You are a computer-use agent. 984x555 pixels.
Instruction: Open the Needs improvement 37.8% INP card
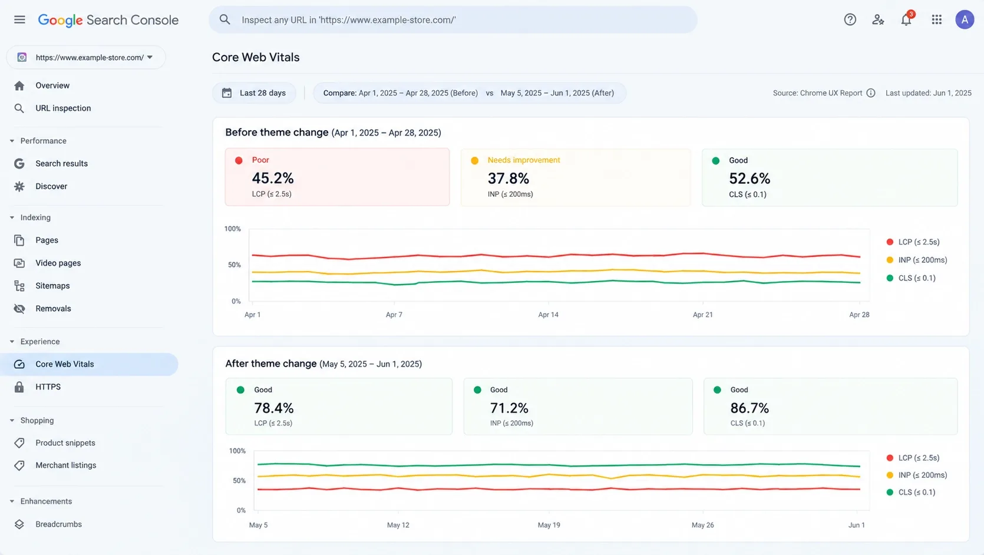pyautogui.click(x=576, y=177)
